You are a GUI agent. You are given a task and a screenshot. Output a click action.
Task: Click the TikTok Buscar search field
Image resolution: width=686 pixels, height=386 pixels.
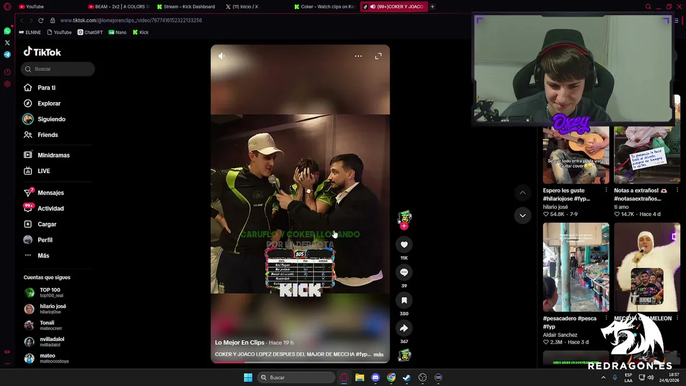58,69
